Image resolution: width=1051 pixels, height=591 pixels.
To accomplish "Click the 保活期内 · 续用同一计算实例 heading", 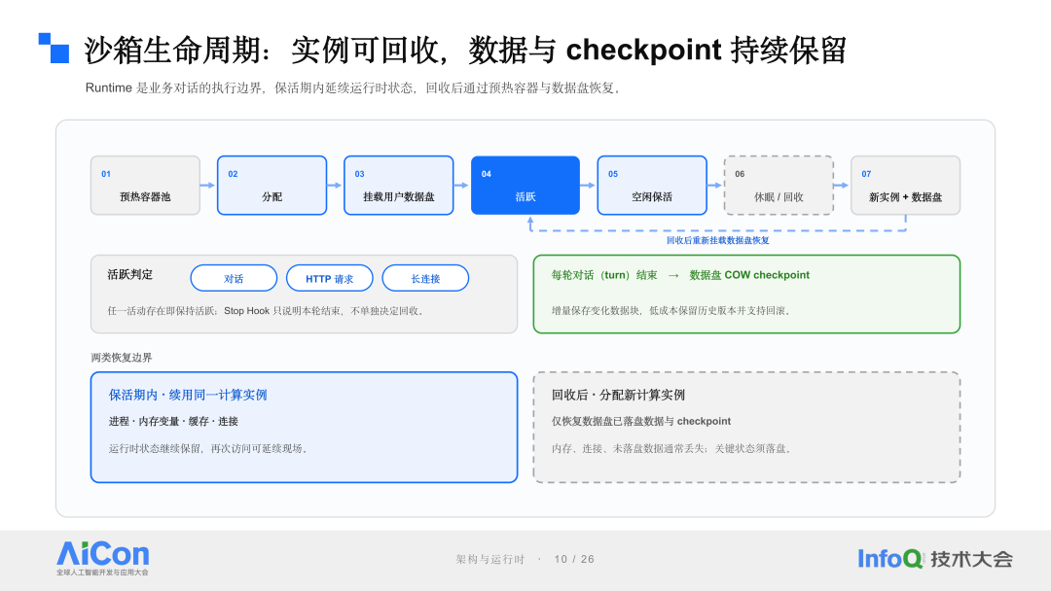I will click(x=188, y=395).
